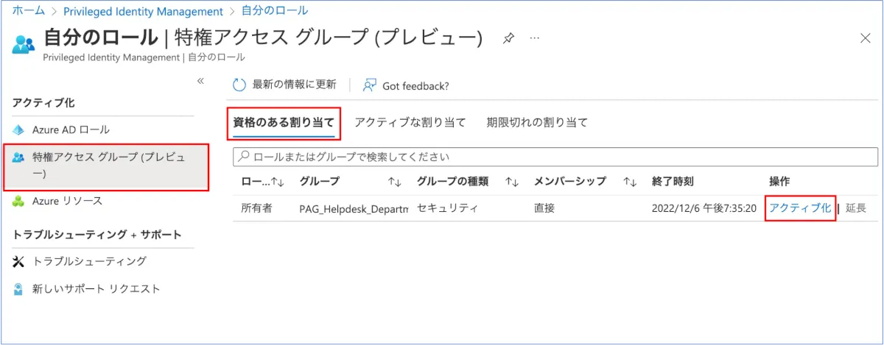Image resolution: width=884 pixels, height=345 pixels.
Task: Click the refresh icon for 最新の情報に更新
Action: (x=239, y=85)
